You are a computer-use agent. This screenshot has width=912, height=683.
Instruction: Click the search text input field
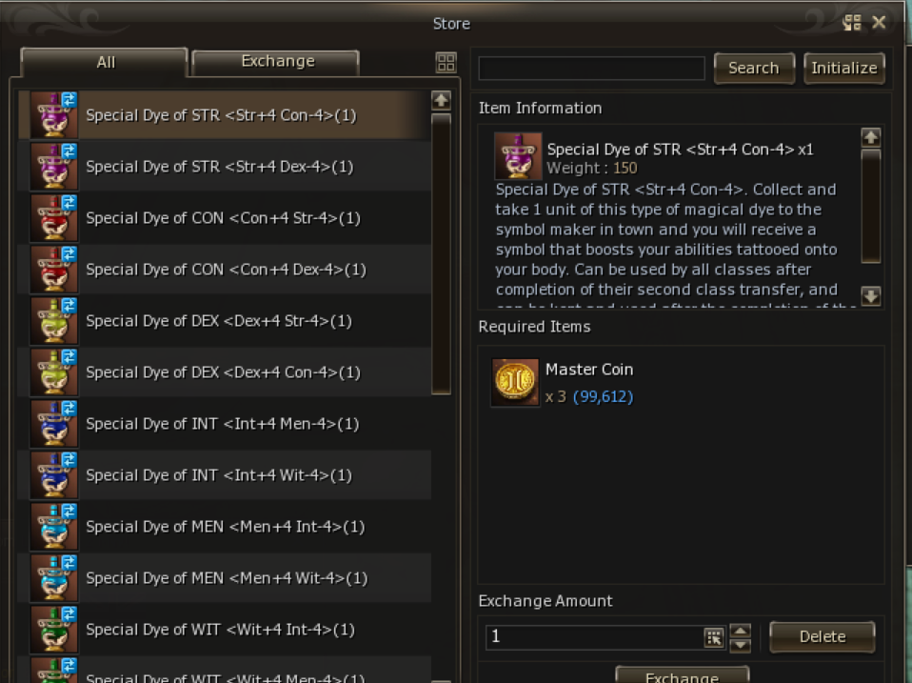(591, 68)
